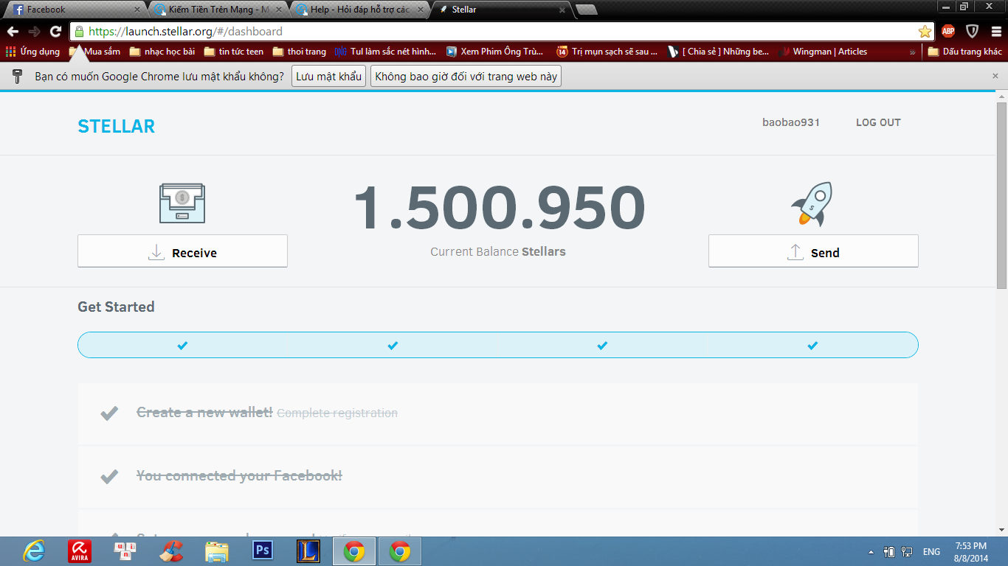Open the [ Chia sẻ ] Những be bookmark
The height and width of the screenshot is (566, 1008).
click(718, 52)
